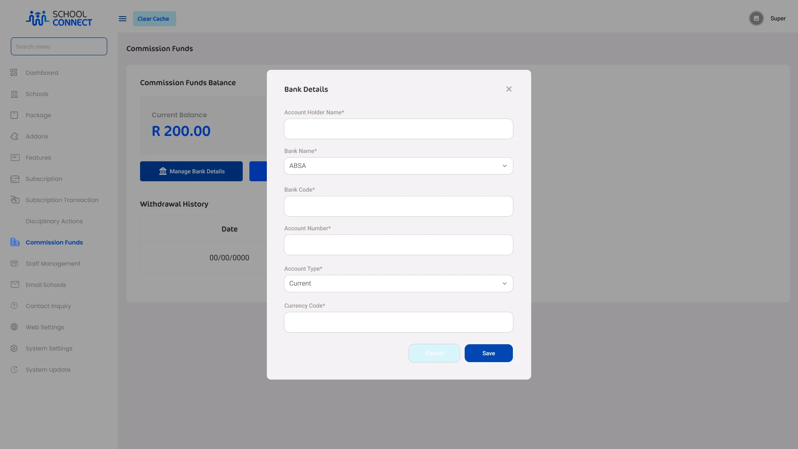The height and width of the screenshot is (449, 798).
Task: Click the System Update refresh icon
Action: pyautogui.click(x=14, y=370)
